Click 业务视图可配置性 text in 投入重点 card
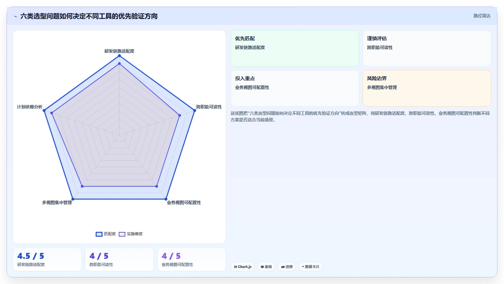This screenshot has width=504, height=284. tap(252, 87)
